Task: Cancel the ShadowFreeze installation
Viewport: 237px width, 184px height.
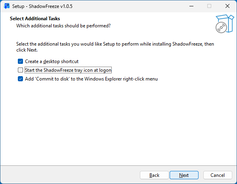Action: coord(218,175)
